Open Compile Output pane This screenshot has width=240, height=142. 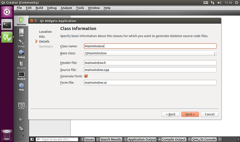pyautogui.click(x=172, y=139)
